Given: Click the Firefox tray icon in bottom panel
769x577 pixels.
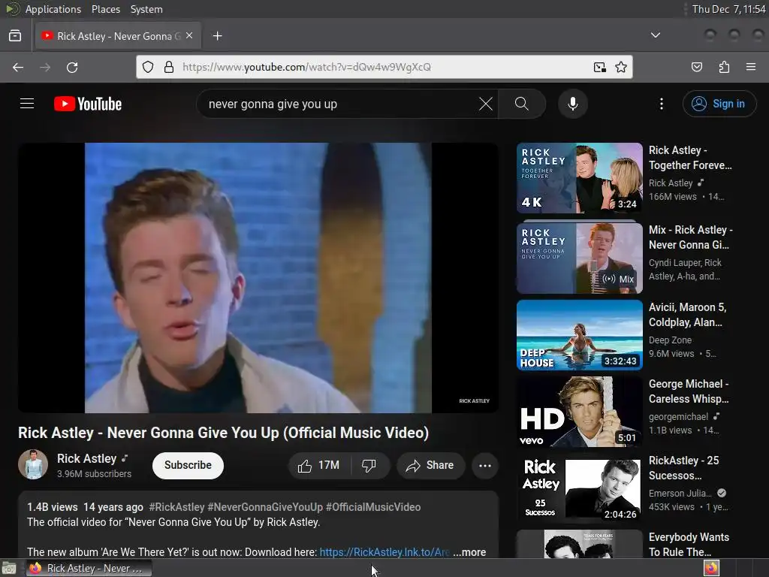Looking at the screenshot, I should click(711, 568).
